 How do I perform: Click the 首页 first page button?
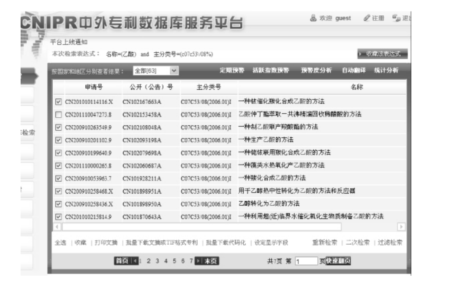point(123,261)
